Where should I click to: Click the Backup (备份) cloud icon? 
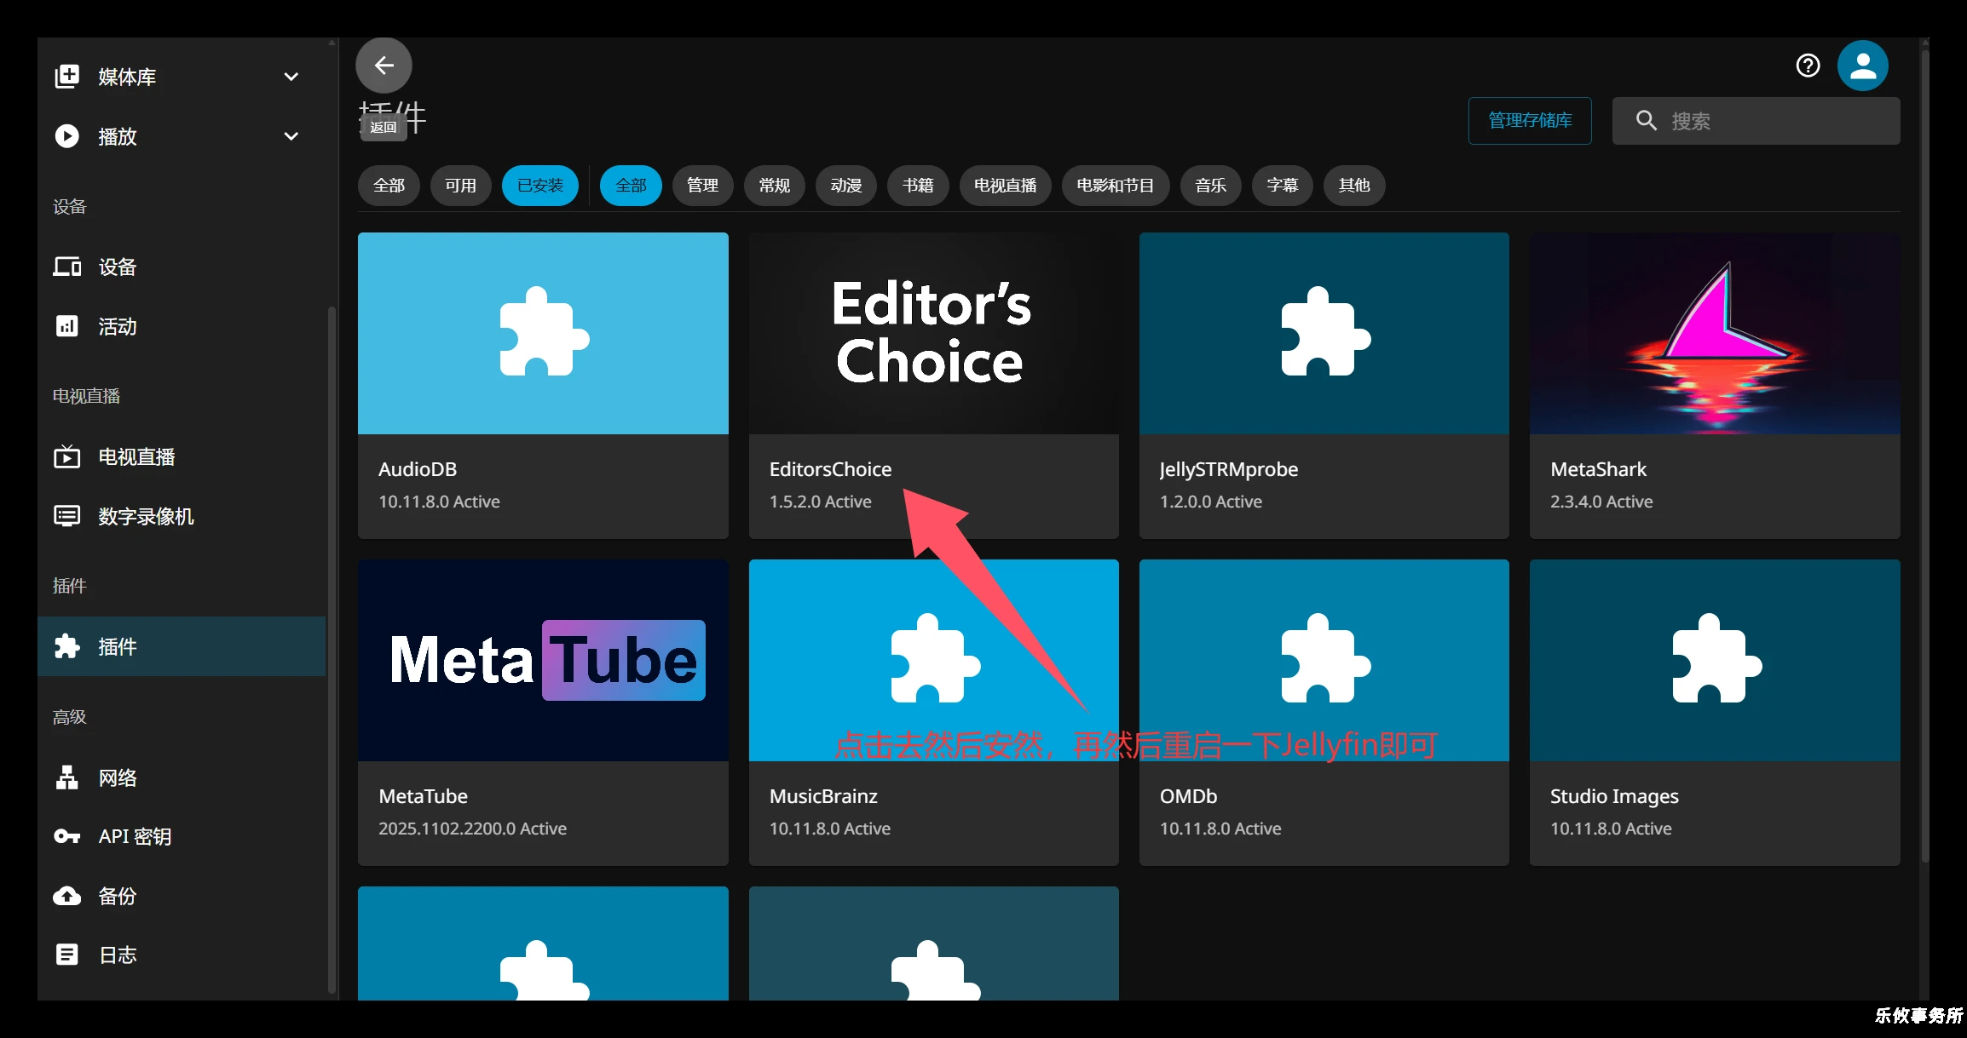tap(67, 896)
